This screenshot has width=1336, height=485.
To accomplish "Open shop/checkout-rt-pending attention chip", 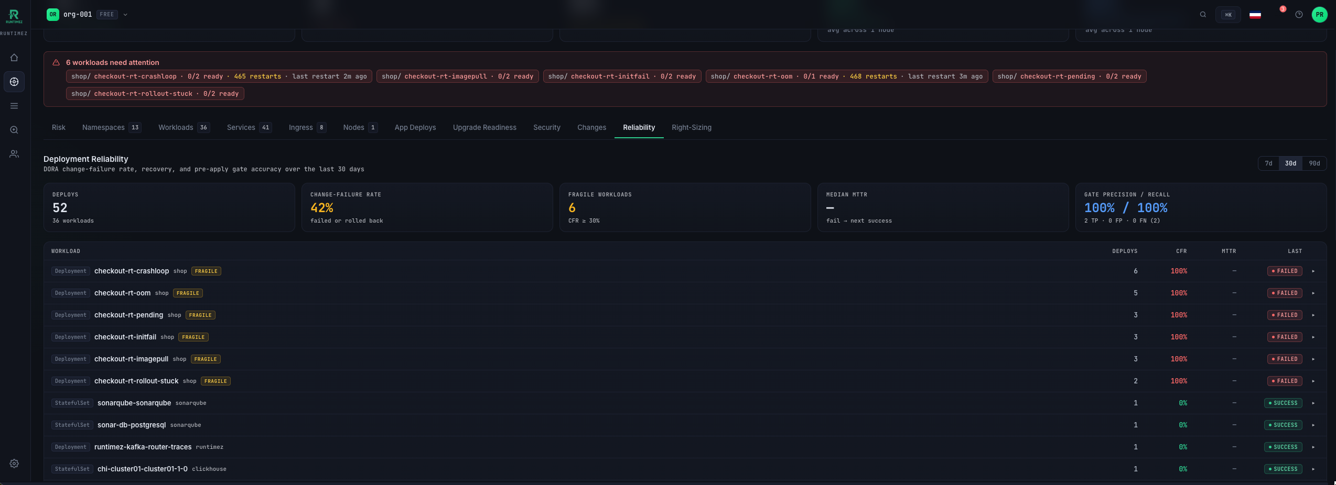I will coord(1069,76).
